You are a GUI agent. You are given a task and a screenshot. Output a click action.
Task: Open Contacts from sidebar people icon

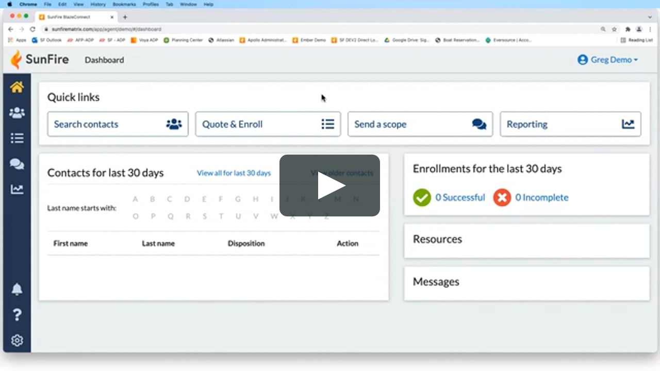pyautogui.click(x=17, y=113)
